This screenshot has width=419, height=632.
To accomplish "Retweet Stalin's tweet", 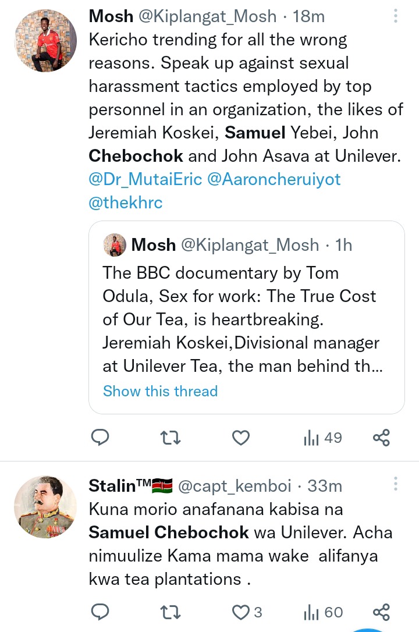I will pos(171,612).
